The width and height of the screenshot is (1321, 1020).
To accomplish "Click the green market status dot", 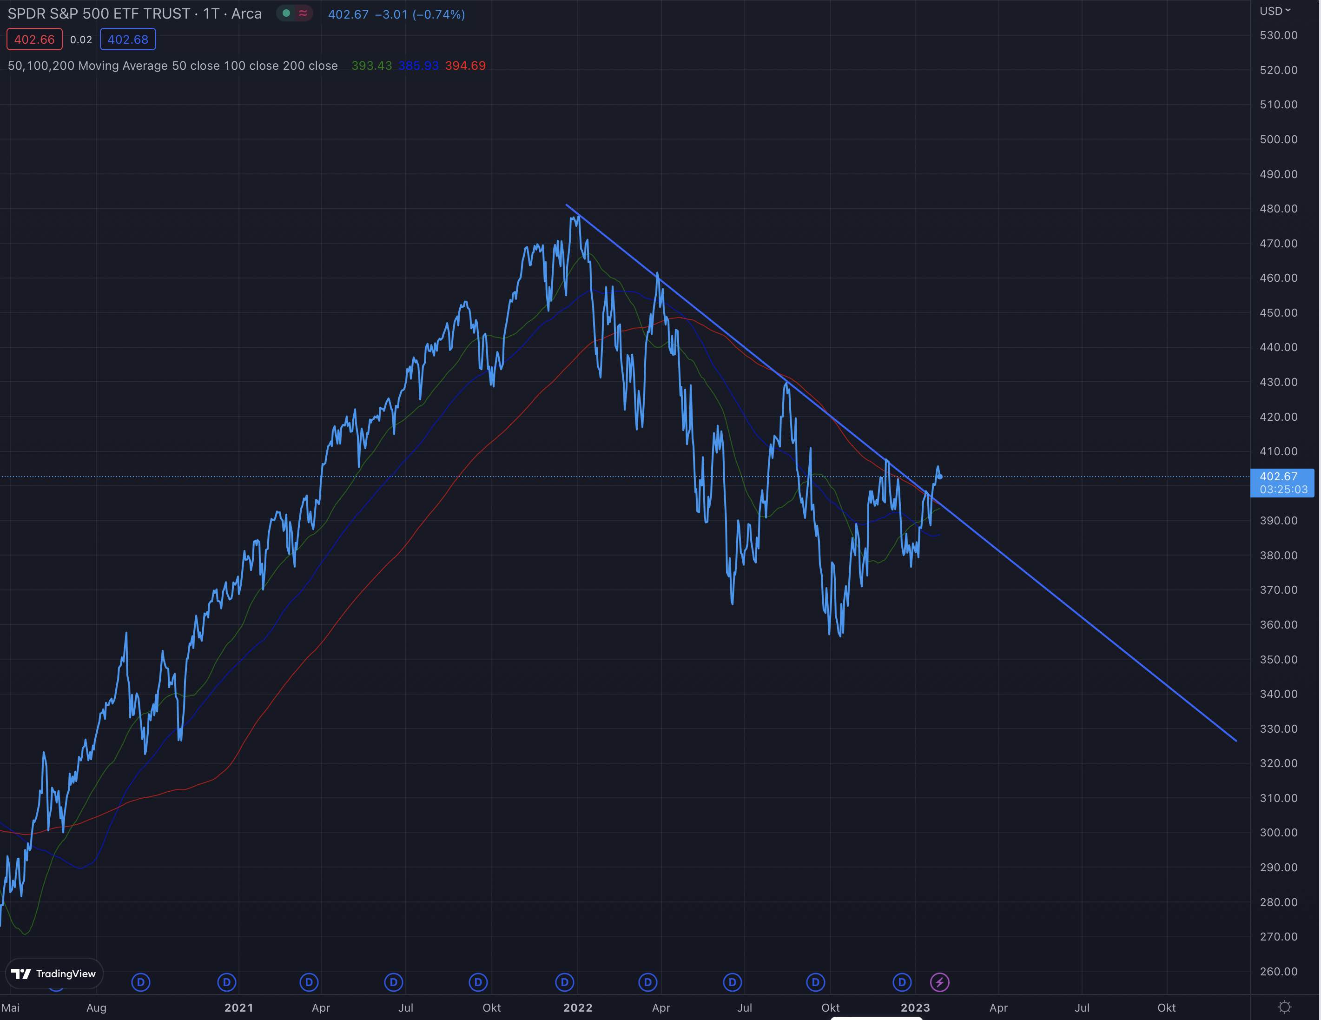I will tap(286, 13).
